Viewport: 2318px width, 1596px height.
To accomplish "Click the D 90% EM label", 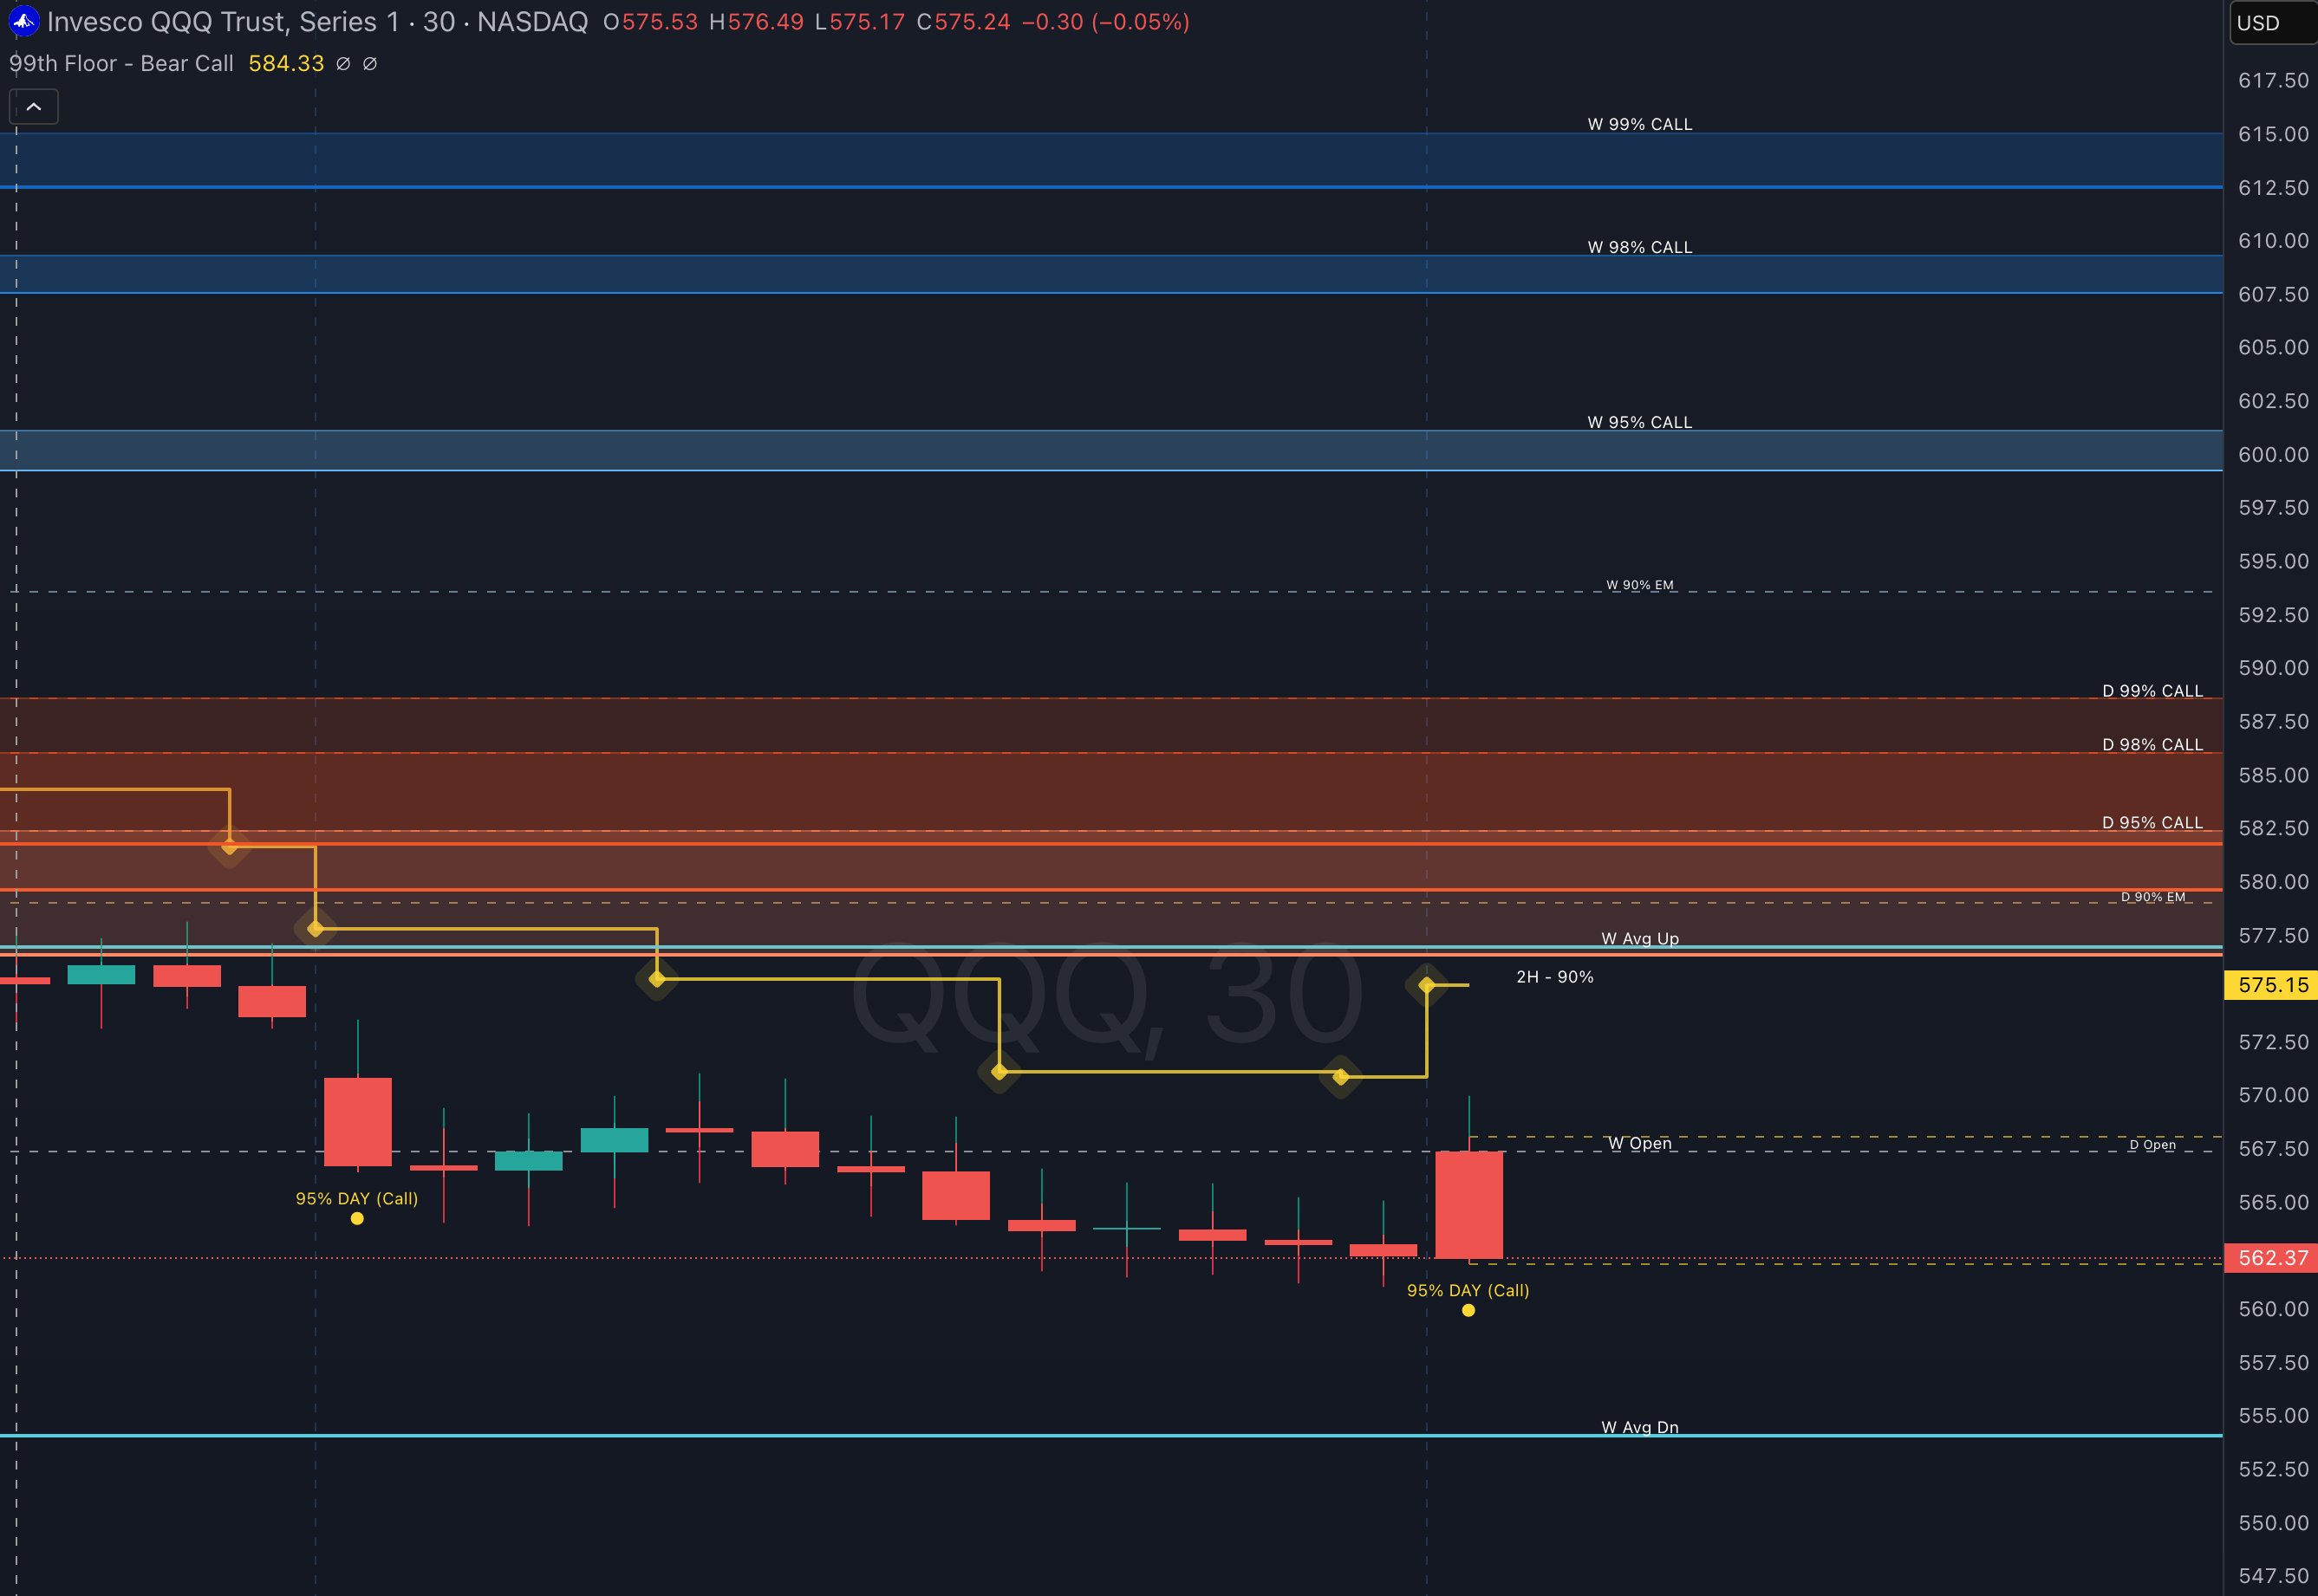I will pyautogui.click(x=2153, y=897).
